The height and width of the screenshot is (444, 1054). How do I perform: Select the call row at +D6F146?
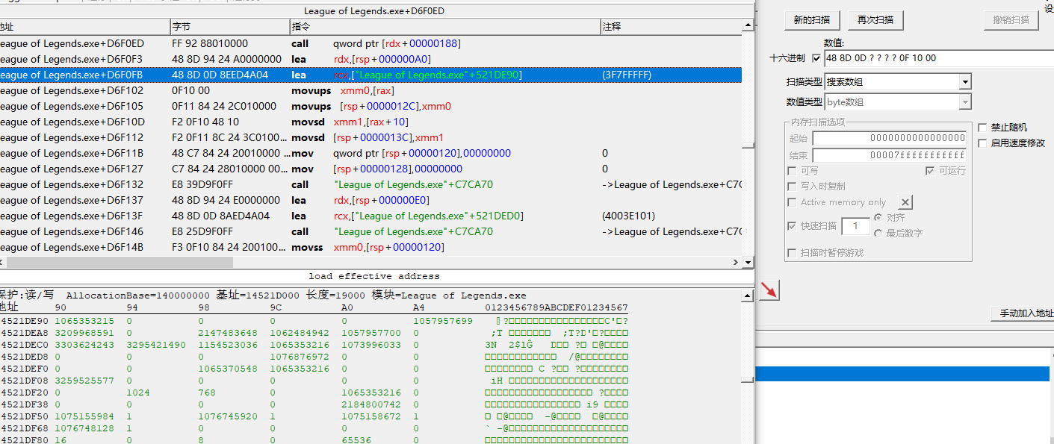pos(371,231)
